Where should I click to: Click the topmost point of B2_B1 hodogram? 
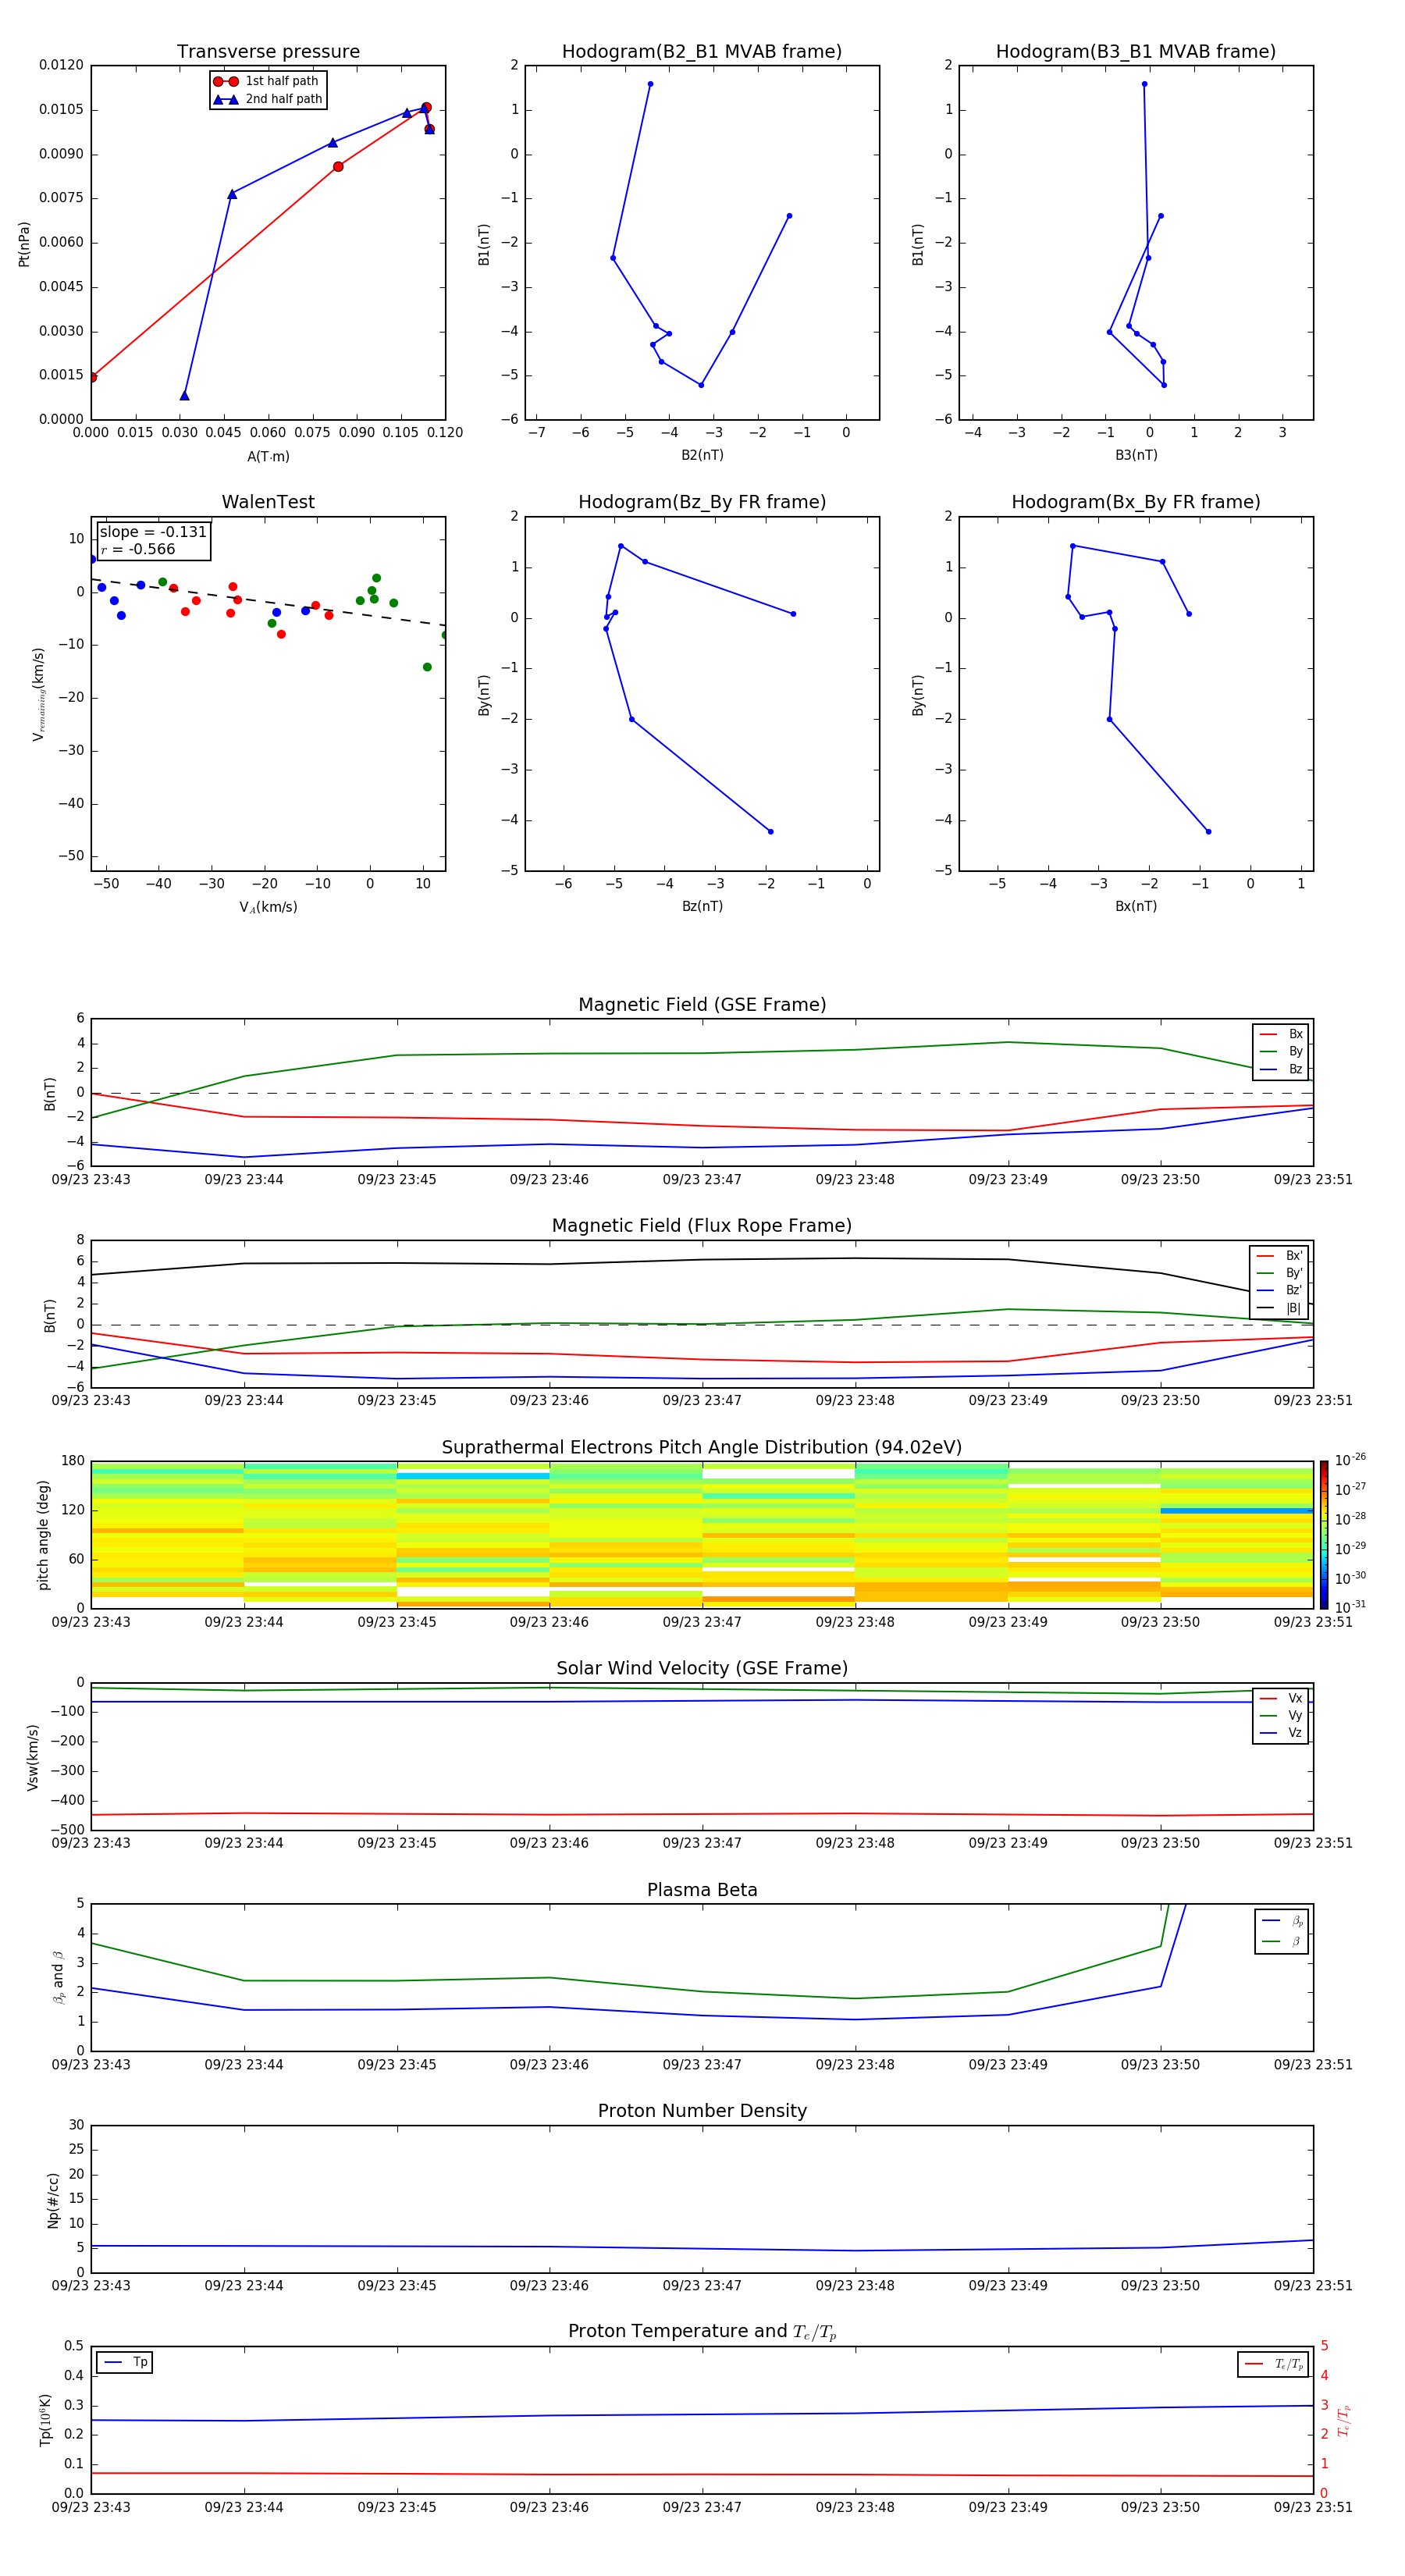pos(650,84)
